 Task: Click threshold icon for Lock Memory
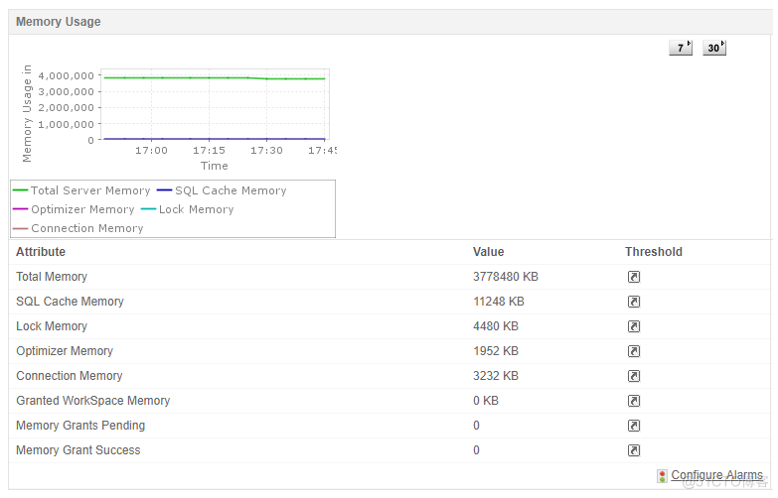pyautogui.click(x=634, y=326)
